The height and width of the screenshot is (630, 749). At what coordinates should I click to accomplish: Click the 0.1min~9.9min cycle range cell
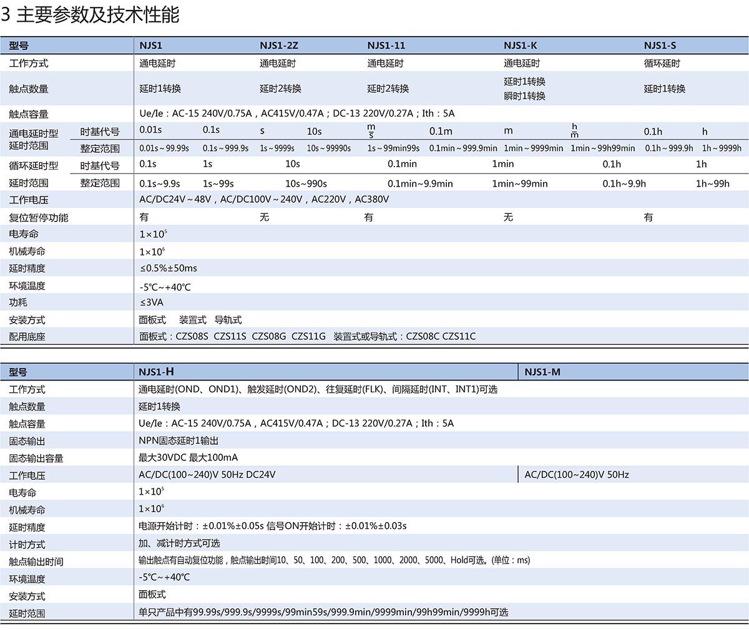[420, 183]
